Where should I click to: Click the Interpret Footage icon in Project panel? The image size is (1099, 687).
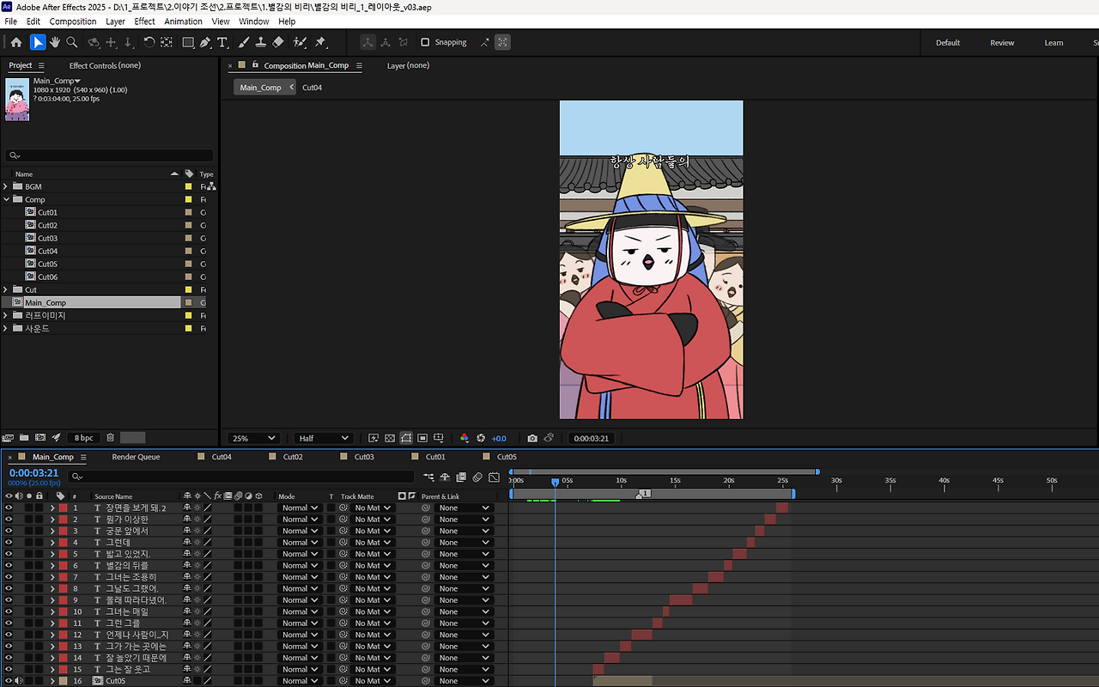coord(8,437)
